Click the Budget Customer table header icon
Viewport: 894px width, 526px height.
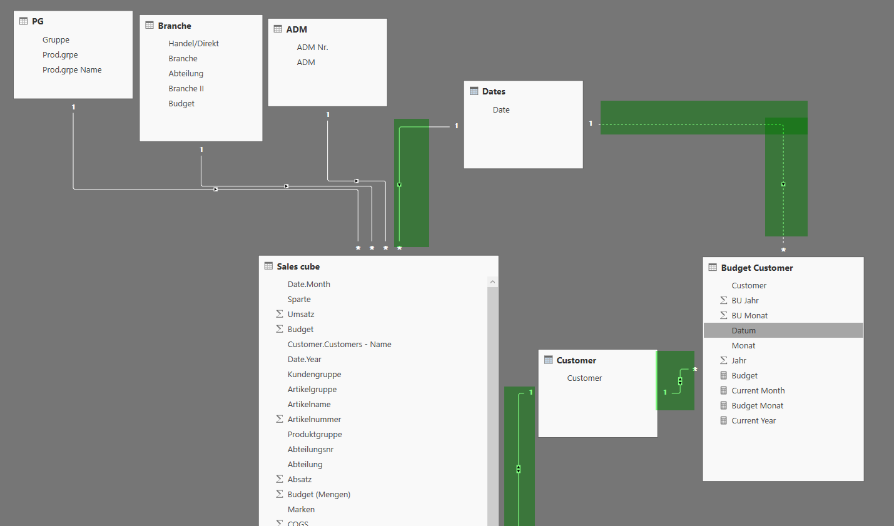click(713, 268)
